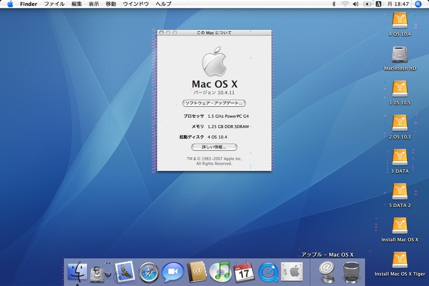
Task: Open the Finder icon in the Dock
Action: [77, 272]
